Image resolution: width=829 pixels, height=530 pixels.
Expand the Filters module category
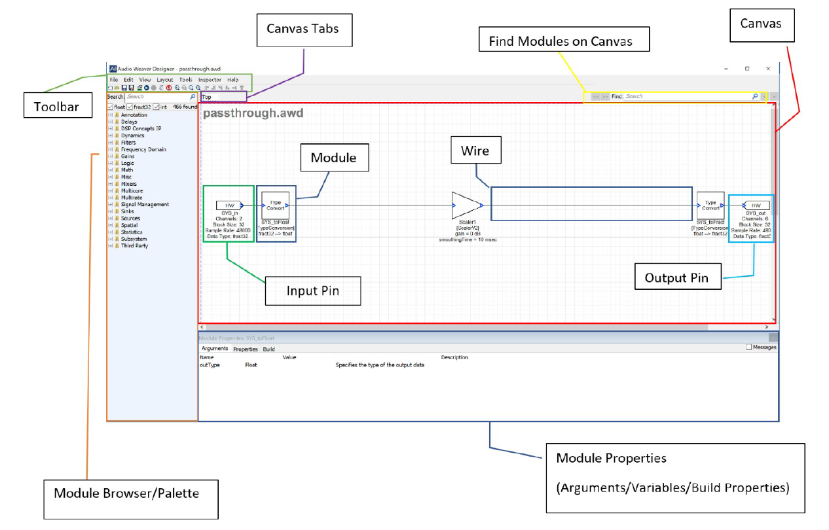tap(110, 142)
